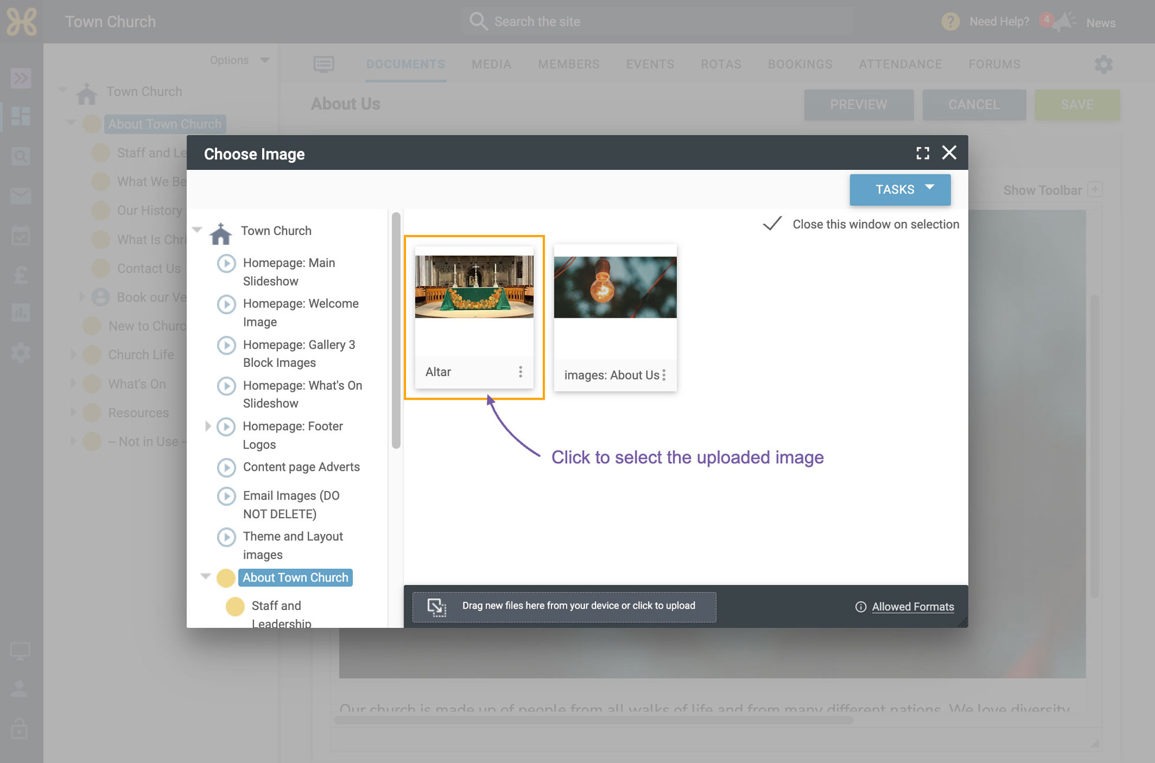The width and height of the screenshot is (1155, 763).
Task: Click the drag files upload area
Action: [x=564, y=607]
